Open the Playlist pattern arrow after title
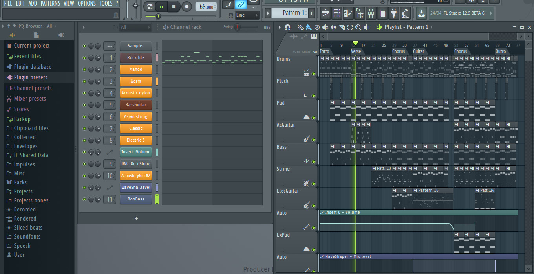Viewport: 534px width, 274px height. (432, 27)
